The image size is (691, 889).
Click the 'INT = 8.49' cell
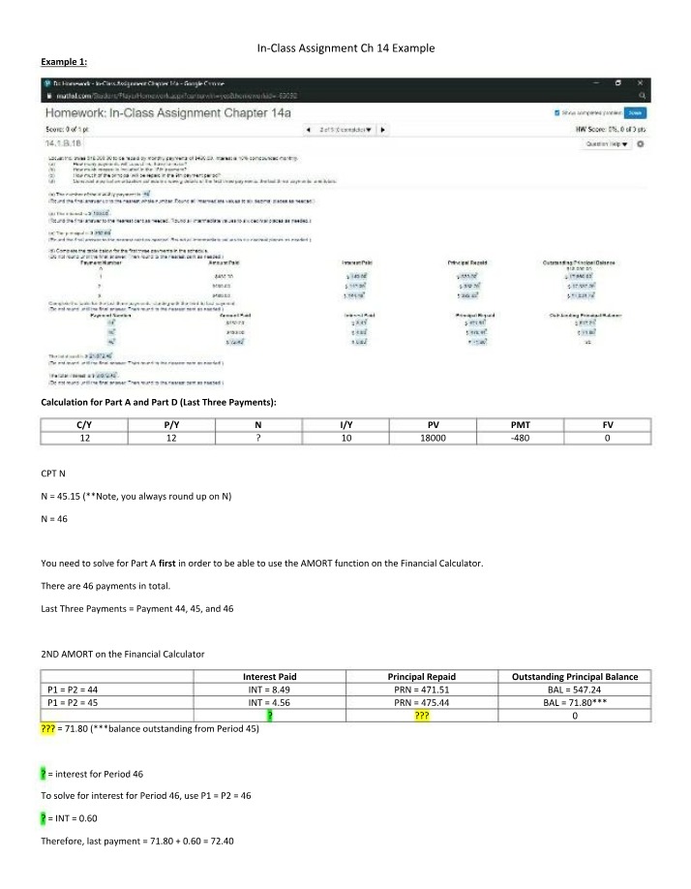click(270, 690)
